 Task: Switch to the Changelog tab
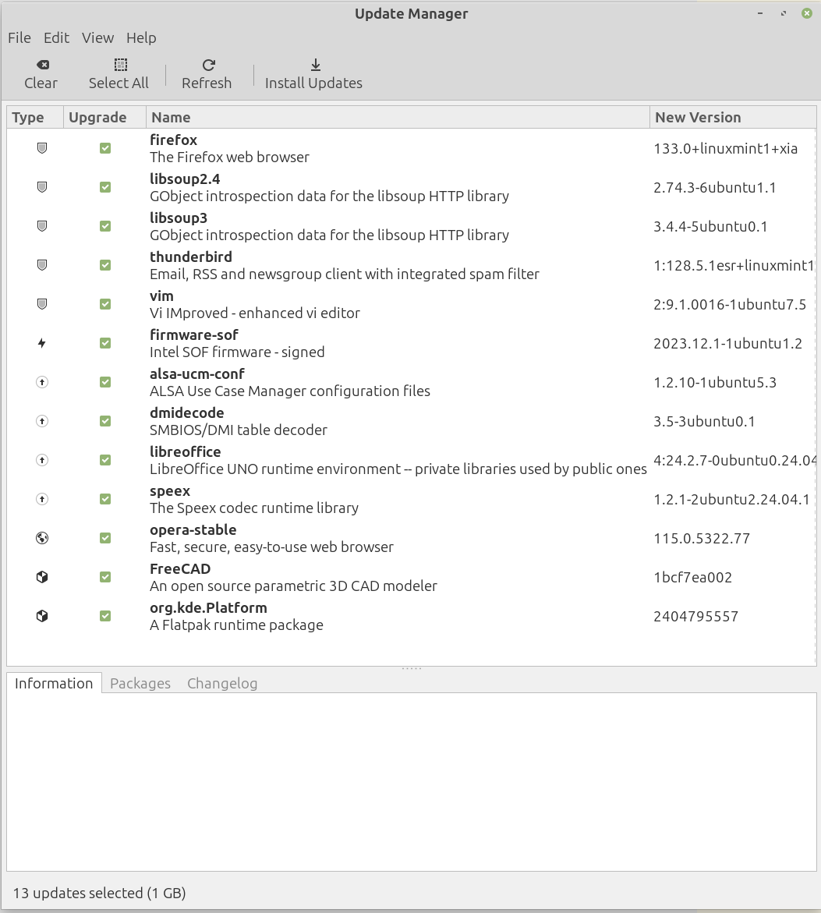[x=222, y=683]
